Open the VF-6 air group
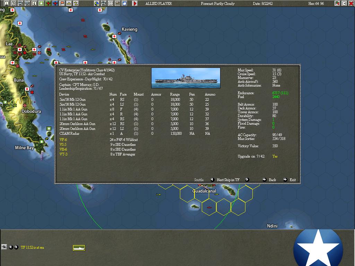The width and height of the screenshot is (355, 266). tap(63, 140)
